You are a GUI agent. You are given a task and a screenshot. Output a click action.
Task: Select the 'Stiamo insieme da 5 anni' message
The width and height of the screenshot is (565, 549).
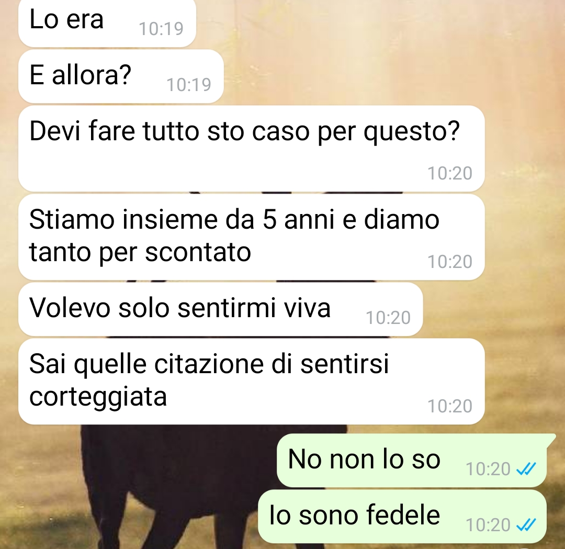(252, 237)
